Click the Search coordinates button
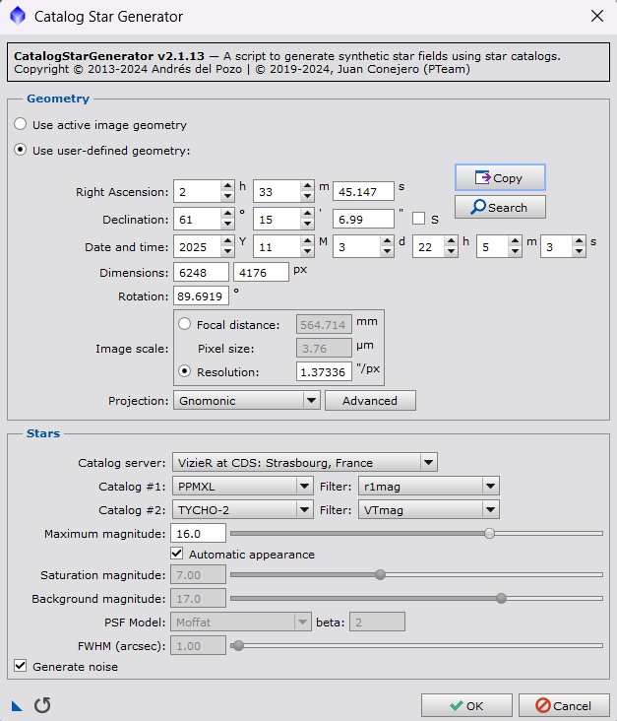Image resolution: width=617 pixels, height=721 pixels. point(500,208)
